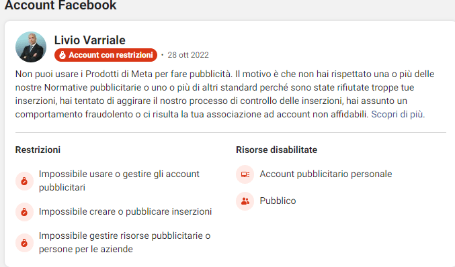
Task: Select 'Impossibile gestire risorse pubblicitarie o persone' text
Action: tap(125, 242)
